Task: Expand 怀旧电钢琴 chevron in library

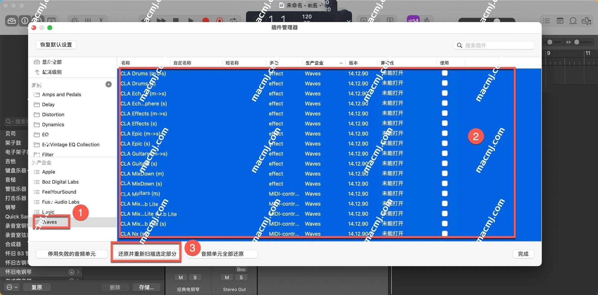Action: pos(78,272)
